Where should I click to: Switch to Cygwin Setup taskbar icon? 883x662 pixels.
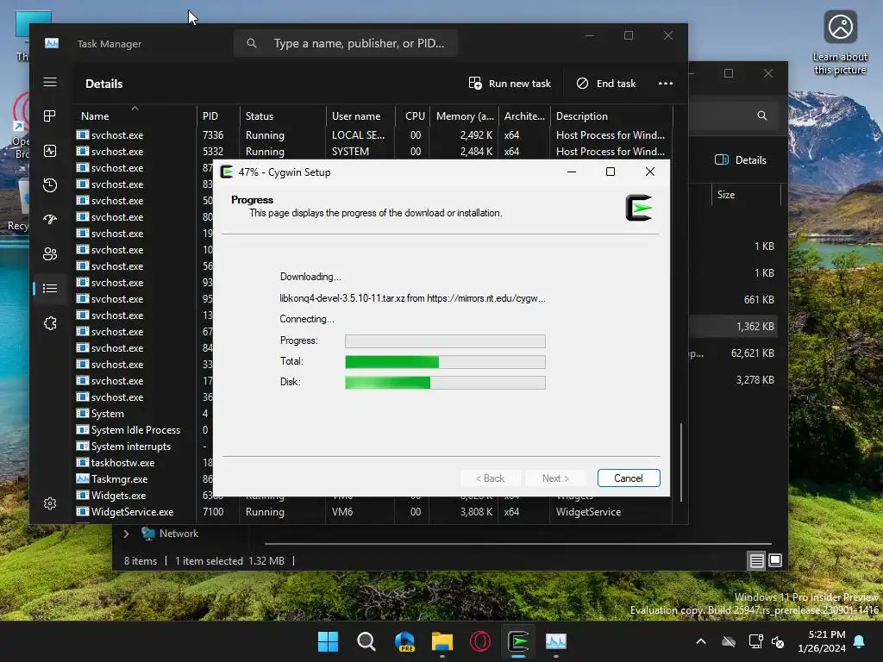518,641
